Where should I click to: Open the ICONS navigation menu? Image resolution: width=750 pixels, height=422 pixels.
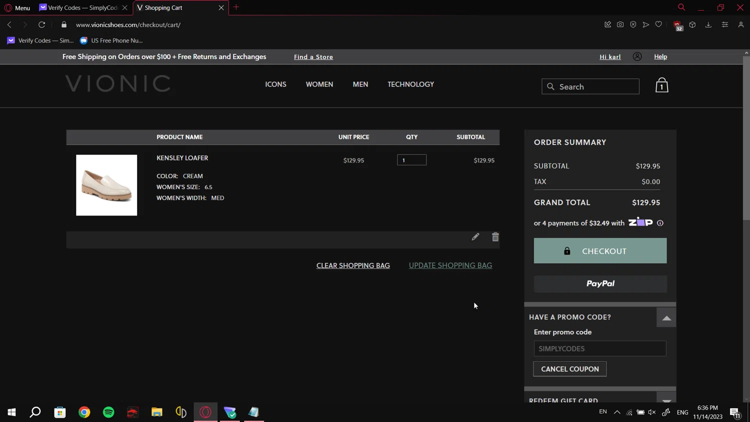[275, 84]
